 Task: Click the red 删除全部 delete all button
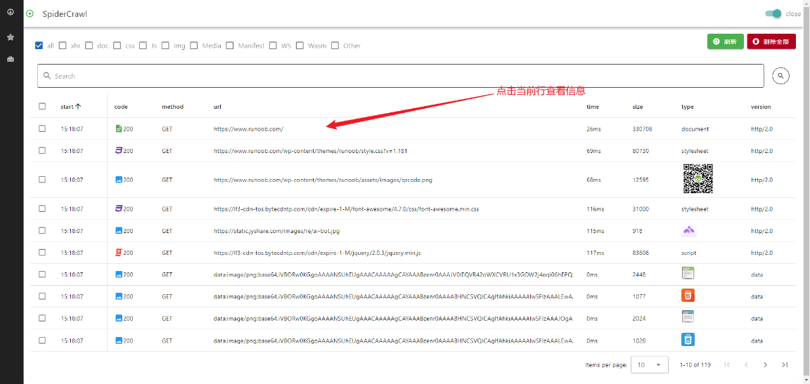click(x=771, y=41)
